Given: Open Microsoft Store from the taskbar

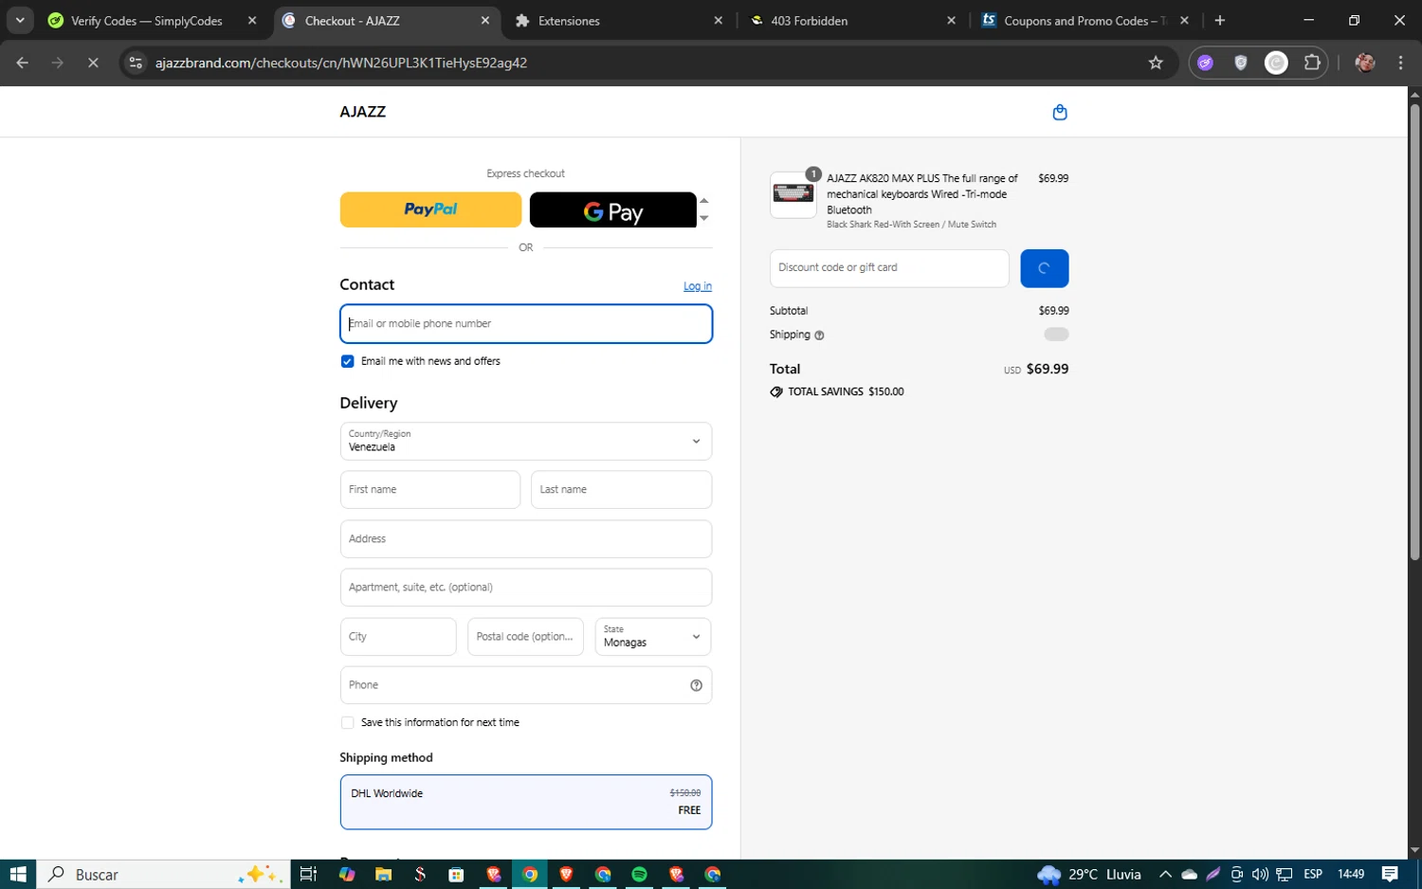Looking at the screenshot, I should coord(456,874).
